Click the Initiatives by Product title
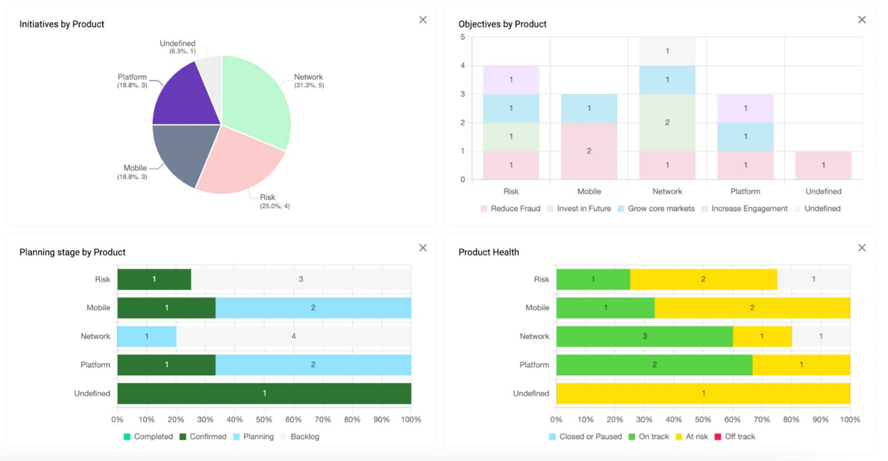Viewport: 888px width, 461px height. 62,24
